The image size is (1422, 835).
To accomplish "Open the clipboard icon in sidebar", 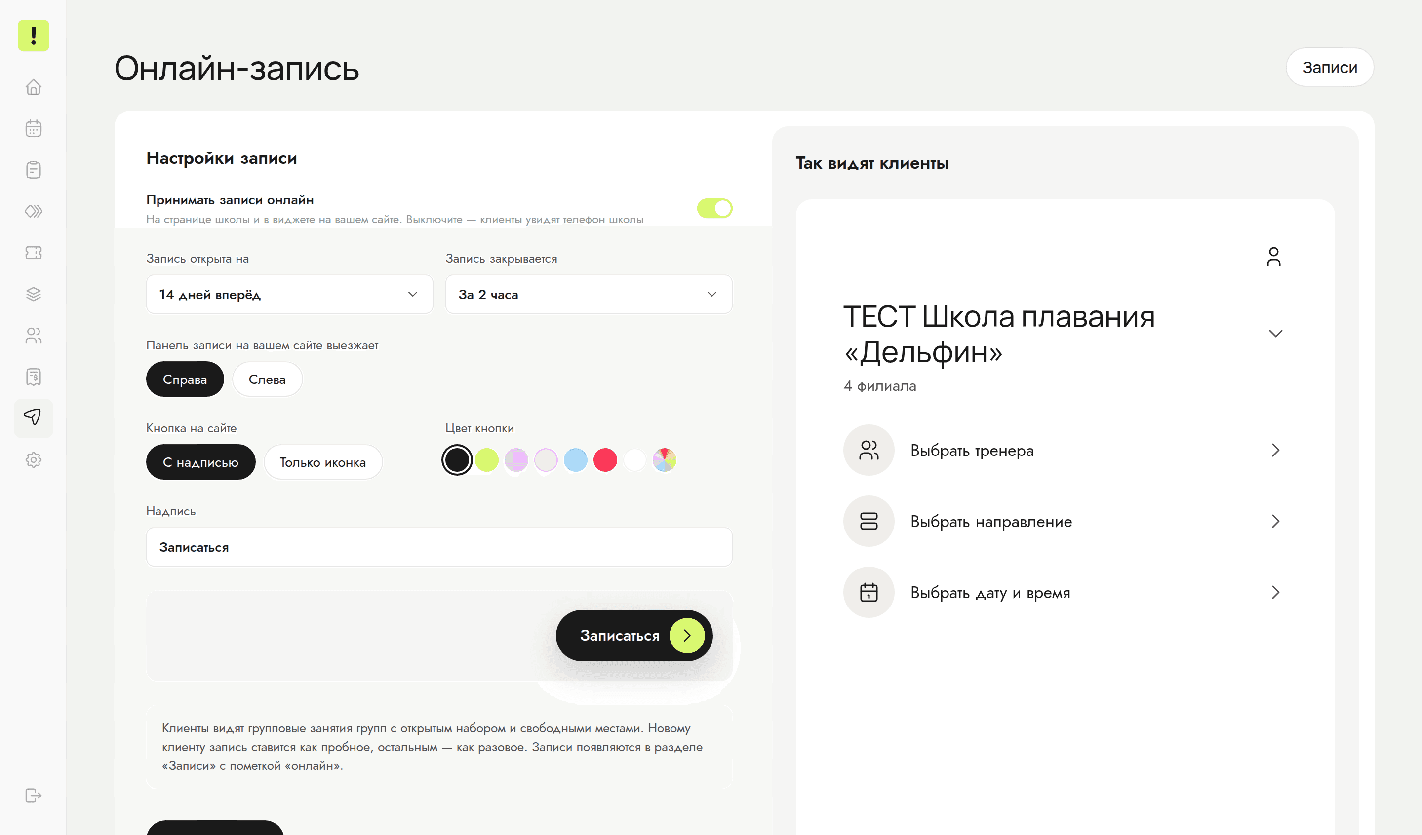I will coord(33,170).
